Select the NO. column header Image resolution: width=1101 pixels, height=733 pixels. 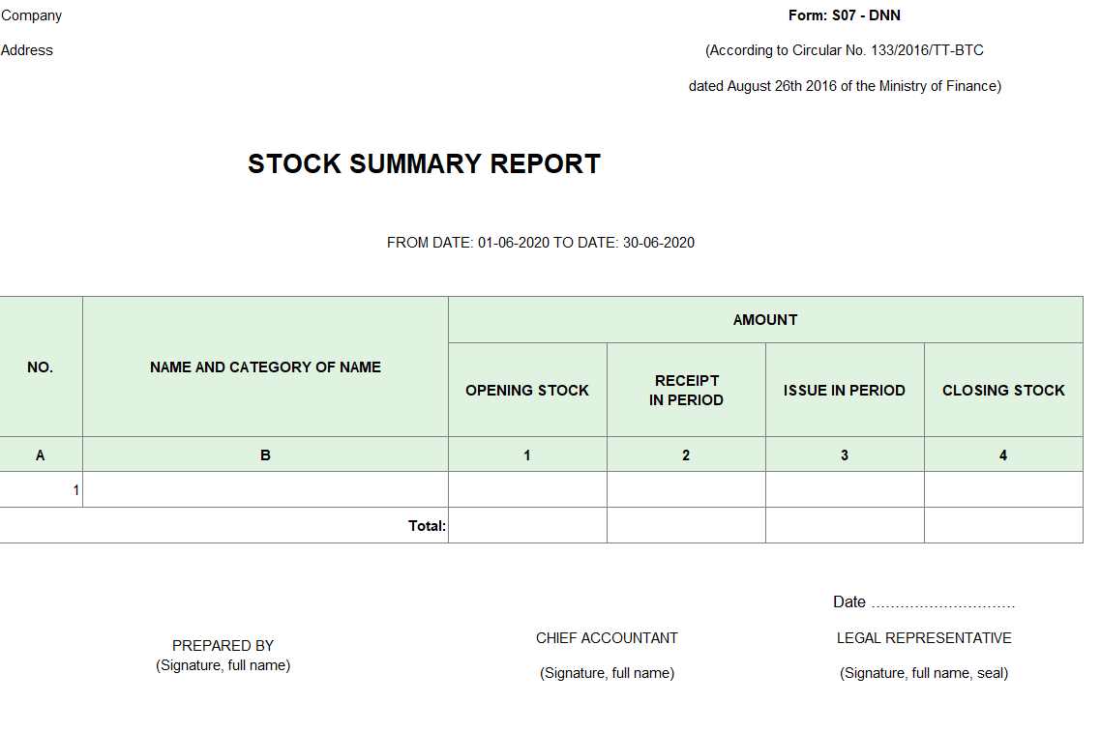(41, 366)
